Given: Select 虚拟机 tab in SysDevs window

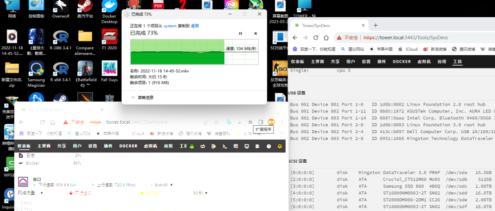Looking at the screenshot, I should click(424, 62).
